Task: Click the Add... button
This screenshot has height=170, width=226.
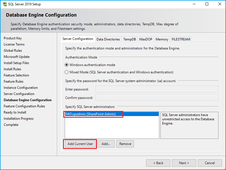Action: 106,144
